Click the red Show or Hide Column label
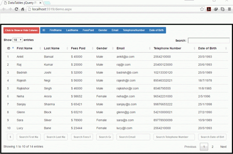The image size is (233, 154). tap(21, 30)
